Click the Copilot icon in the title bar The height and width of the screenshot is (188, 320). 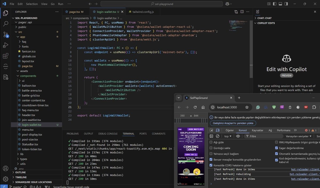pos(227,4)
